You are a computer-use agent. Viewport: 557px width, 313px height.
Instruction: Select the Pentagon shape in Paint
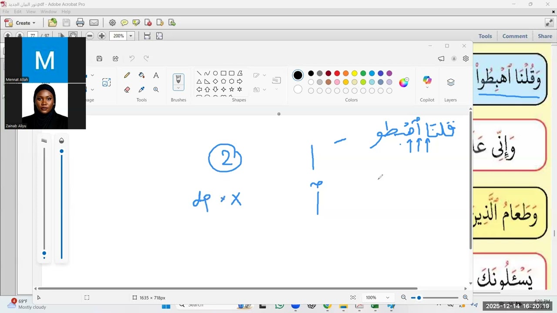click(223, 81)
